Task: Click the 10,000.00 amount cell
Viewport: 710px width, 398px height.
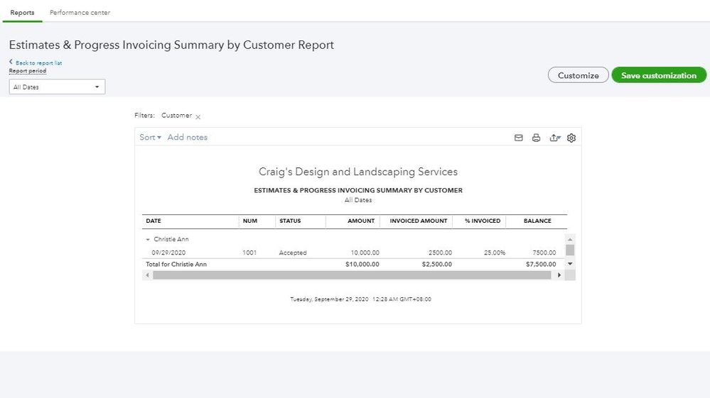Action: pos(365,253)
